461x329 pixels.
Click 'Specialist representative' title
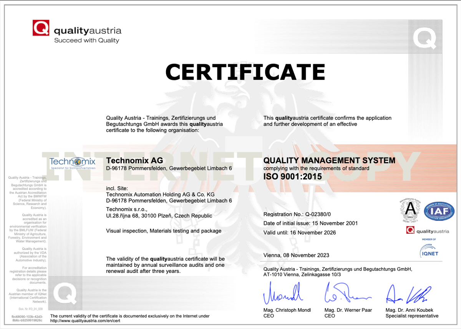[412, 316]
